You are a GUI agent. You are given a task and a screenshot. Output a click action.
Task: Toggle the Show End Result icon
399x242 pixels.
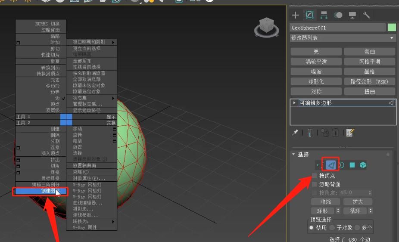click(310, 133)
